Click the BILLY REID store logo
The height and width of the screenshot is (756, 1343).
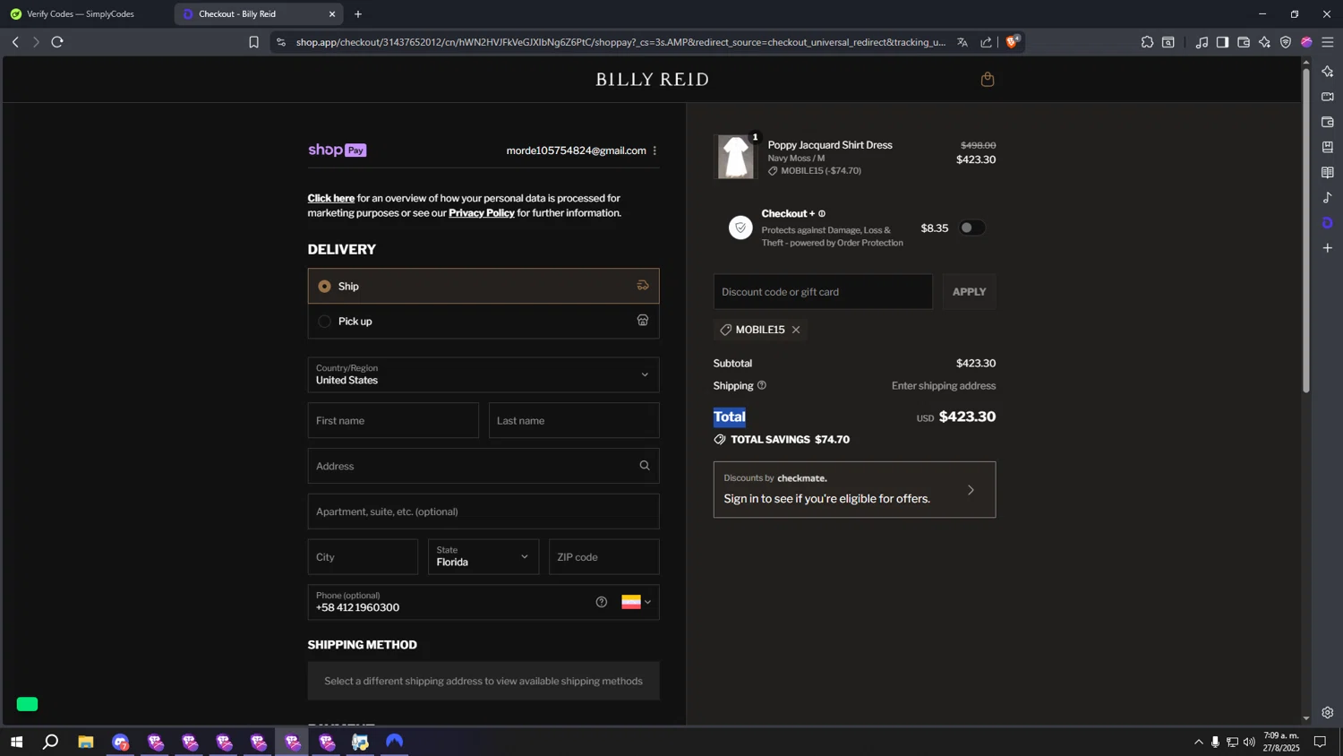point(653,79)
